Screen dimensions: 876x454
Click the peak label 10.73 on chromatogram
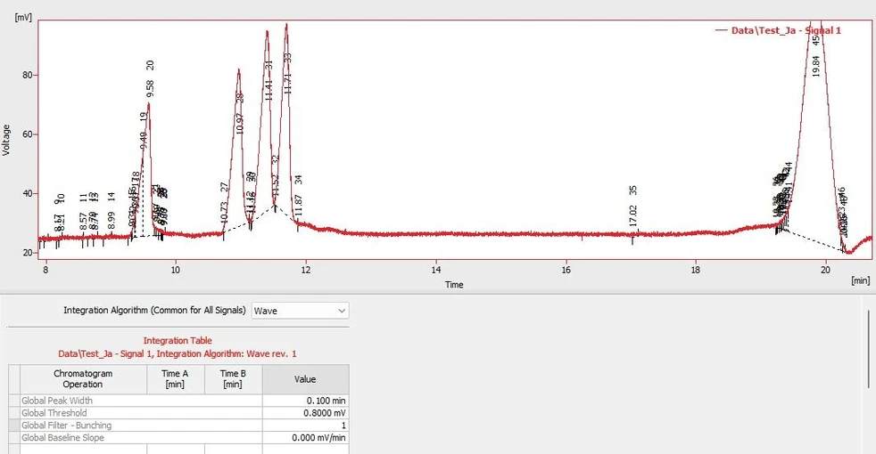[x=224, y=213]
